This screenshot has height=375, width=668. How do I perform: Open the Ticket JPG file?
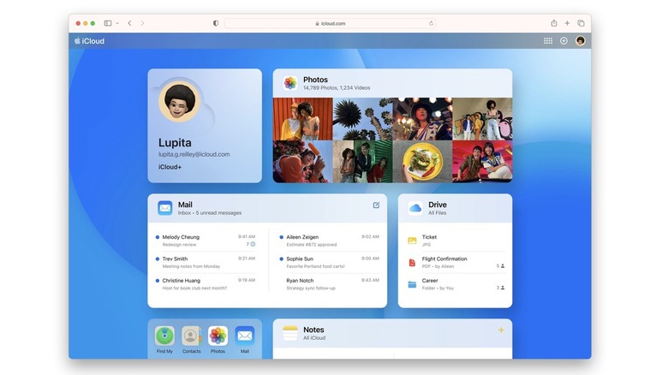coord(456,241)
